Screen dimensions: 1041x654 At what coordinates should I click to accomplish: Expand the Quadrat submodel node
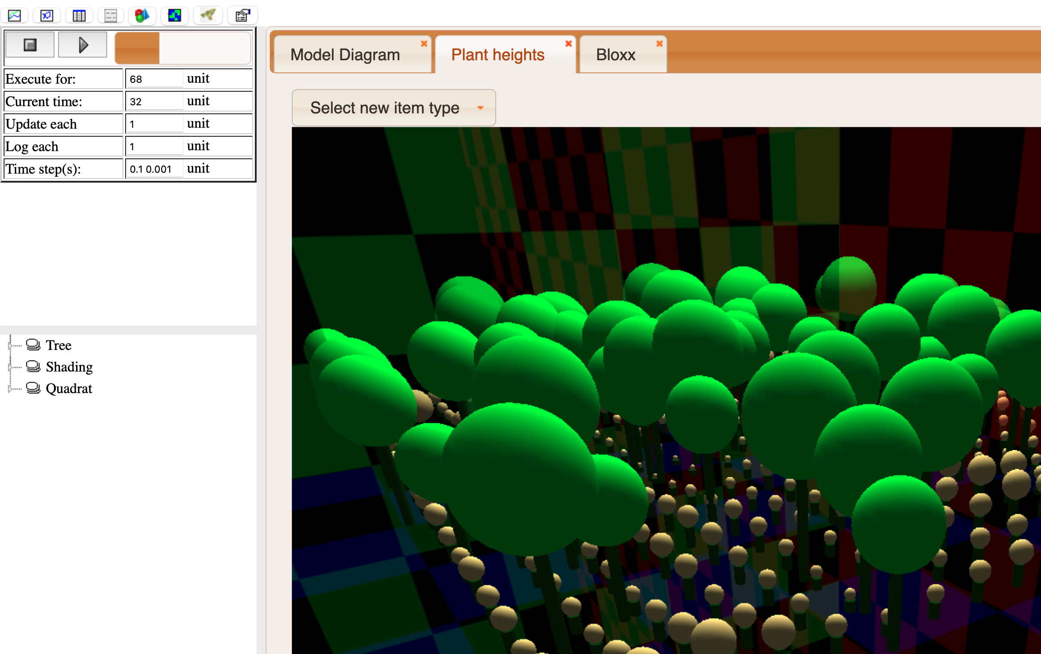(x=10, y=389)
